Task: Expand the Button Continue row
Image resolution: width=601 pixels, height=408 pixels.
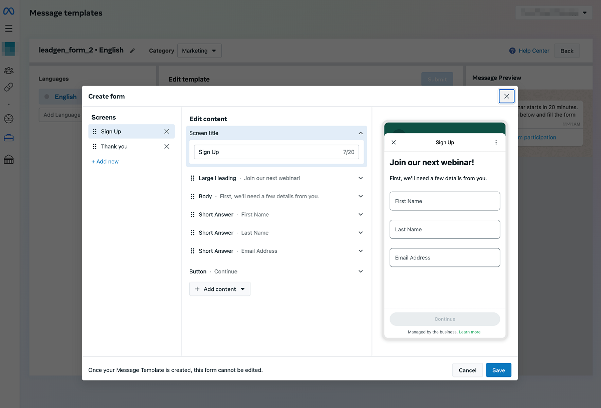Action: pyautogui.click(x=361, y=272)
